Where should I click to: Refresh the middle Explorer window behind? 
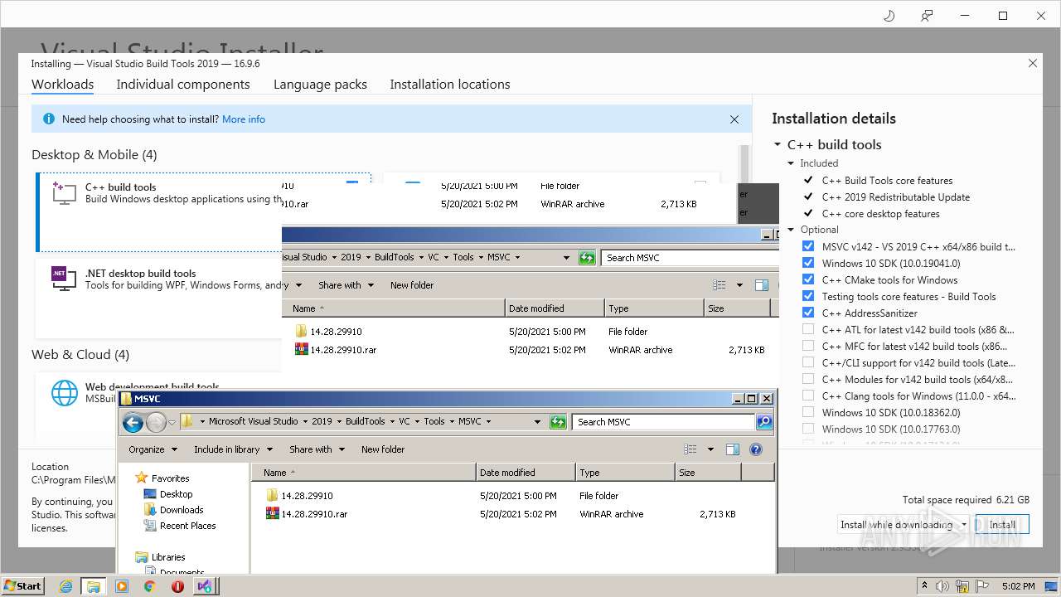click(x=587, y=258)
